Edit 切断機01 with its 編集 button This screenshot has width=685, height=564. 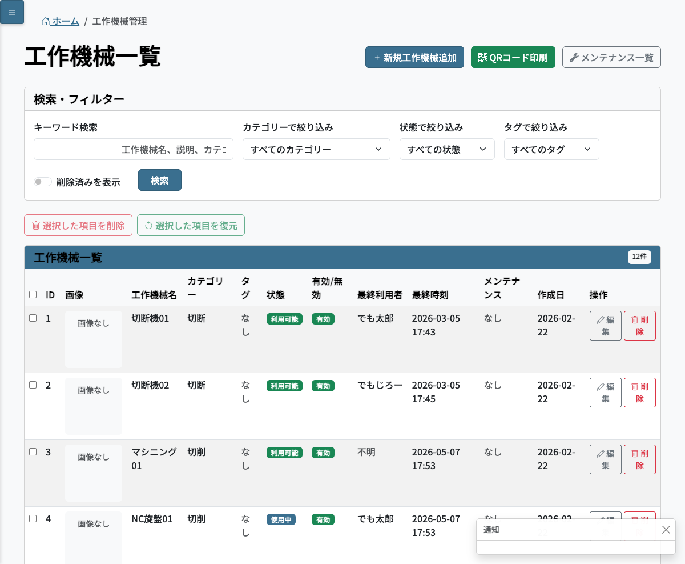[x=606, y=326]
